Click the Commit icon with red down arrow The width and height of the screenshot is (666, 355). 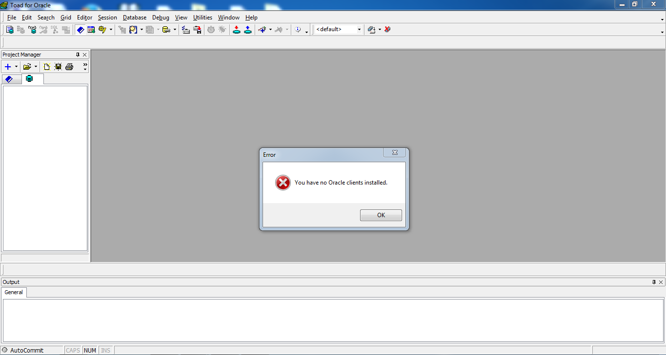click(x=237, y=30)
